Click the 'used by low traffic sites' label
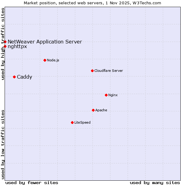The image size is (185, 185). [3, 144]
